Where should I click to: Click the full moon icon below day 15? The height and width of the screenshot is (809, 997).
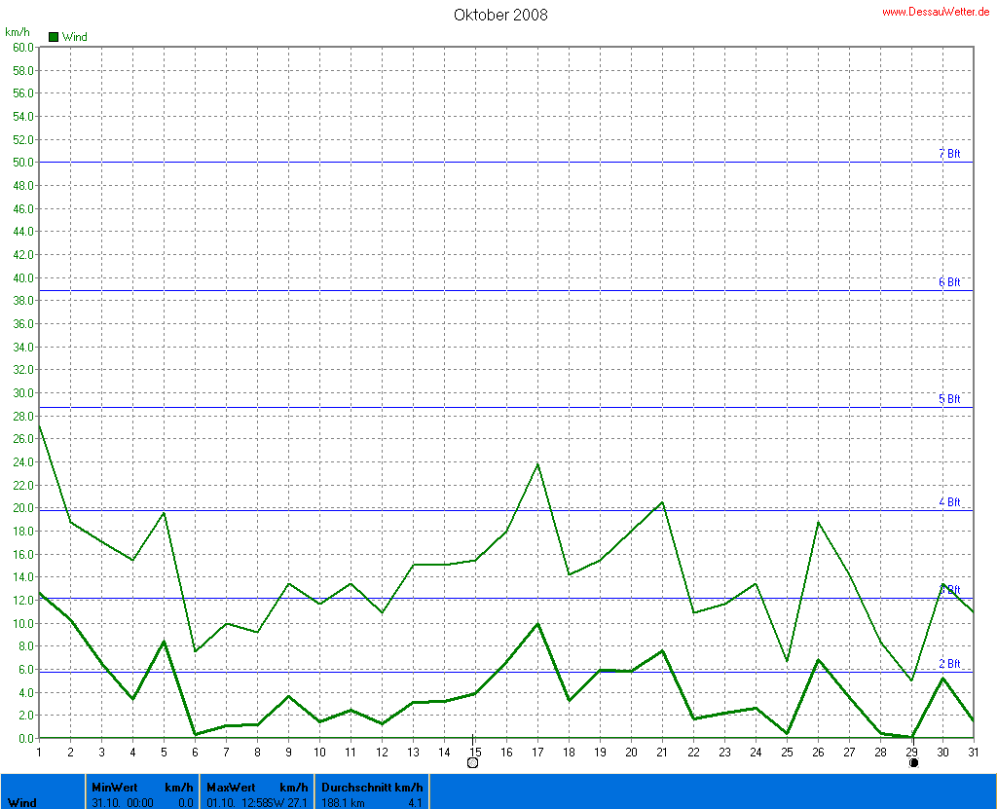[x=473, y=763]
